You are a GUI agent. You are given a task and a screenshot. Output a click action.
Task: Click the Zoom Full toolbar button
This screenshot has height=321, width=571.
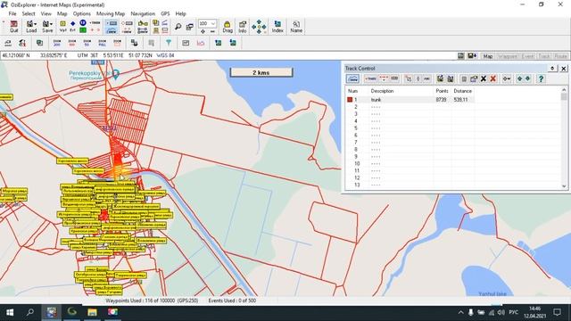(x=103, y=43)
